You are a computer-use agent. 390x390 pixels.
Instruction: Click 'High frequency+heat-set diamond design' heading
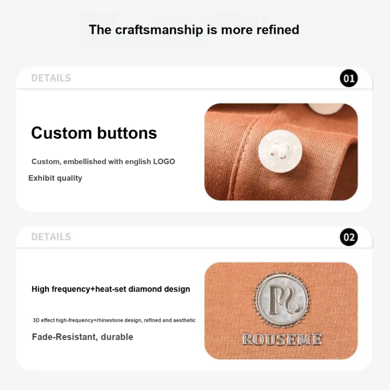pyautogui.click(x=111, y=289)
